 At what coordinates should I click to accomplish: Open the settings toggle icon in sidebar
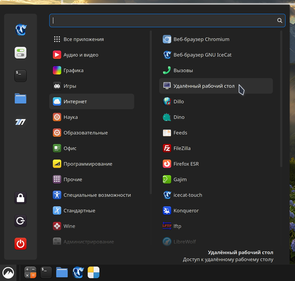coord(21,53)
